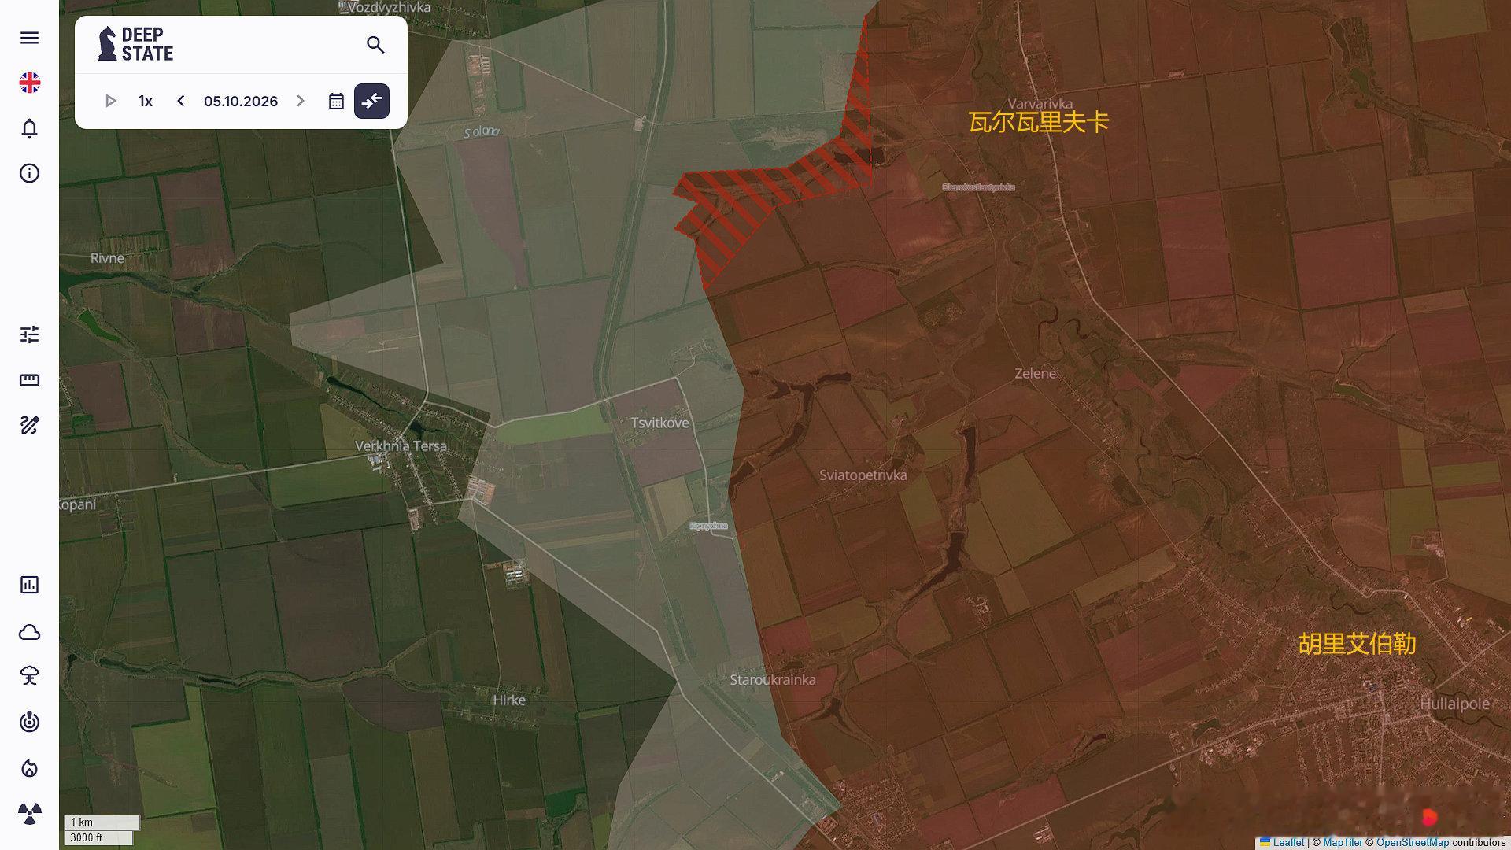Change the 1x playback speed

tap(146, 101)
